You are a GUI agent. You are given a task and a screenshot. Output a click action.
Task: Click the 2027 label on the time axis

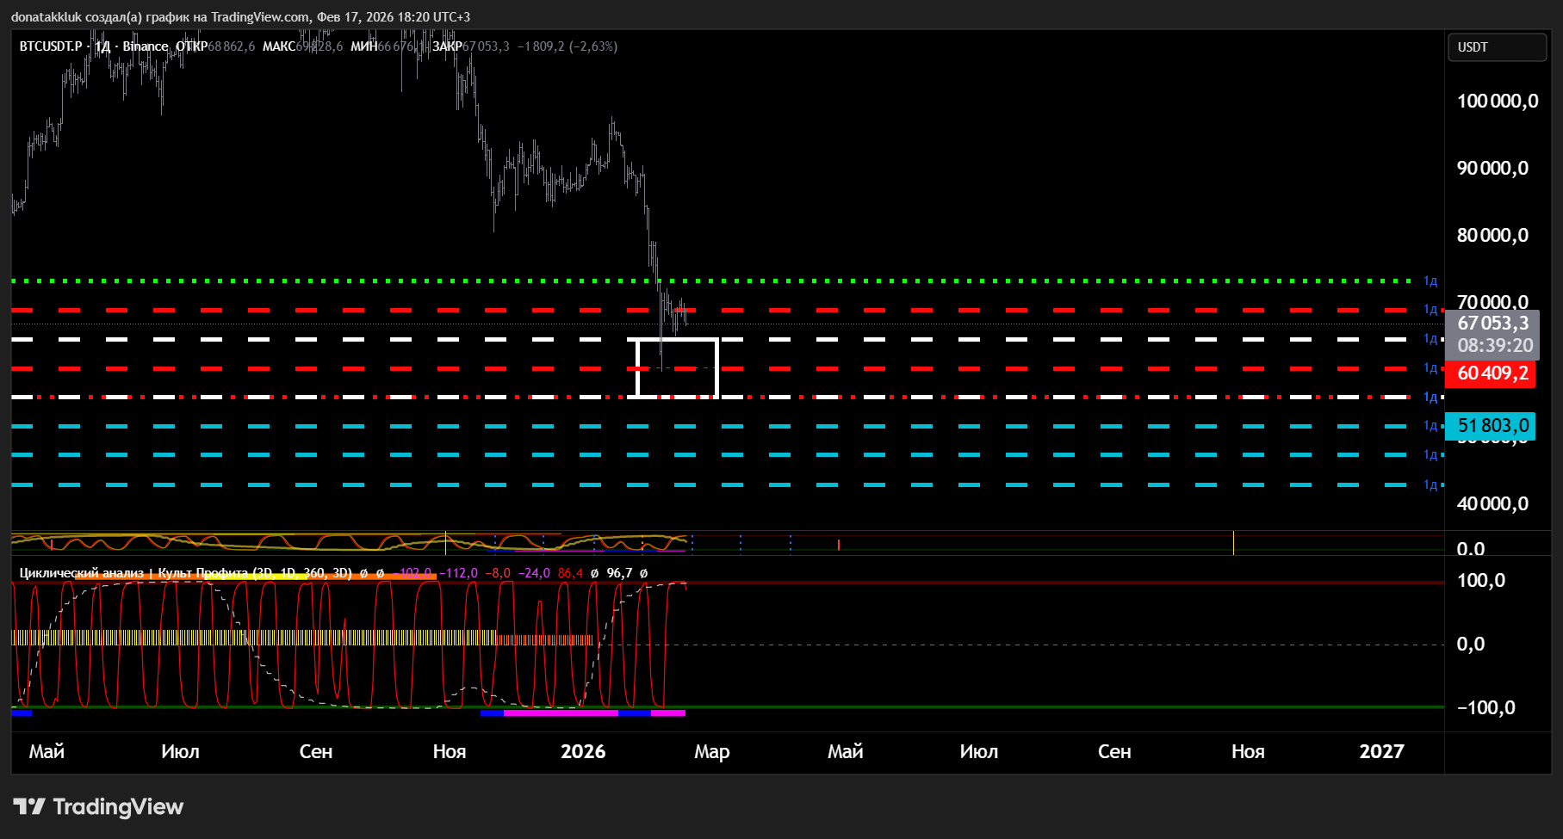pyautogui.click(x=1381, y=752)
